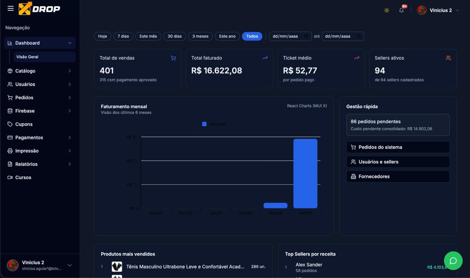Screen dimensions: 470x278
Task: Expand the Relatórios menu chevron
Action: pos(70,164)
